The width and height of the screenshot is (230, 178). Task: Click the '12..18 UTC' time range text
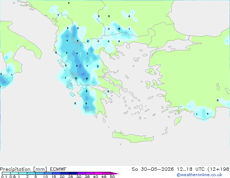click(x=191, y=169)
